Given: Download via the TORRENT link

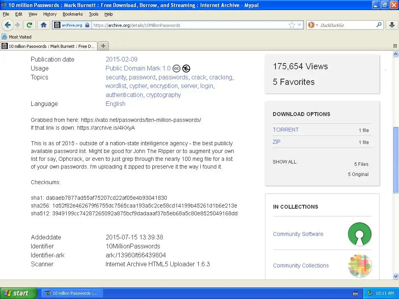Looking at the screenshot, I should point(286,130).
